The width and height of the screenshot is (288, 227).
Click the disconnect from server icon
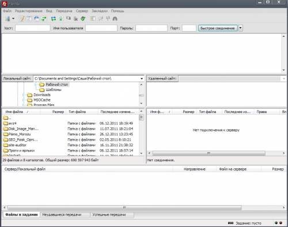click(75, 18)
